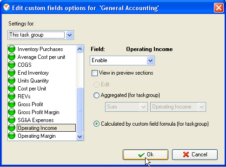Viewport: 226px width, 167px height.
Task: Click the green circle icon next to COGS
Action: [12, 64]
